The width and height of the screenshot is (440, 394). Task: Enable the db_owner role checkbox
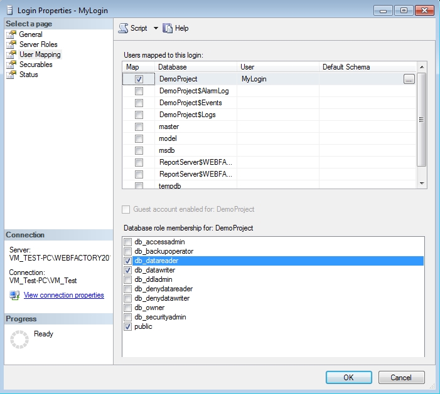[128, 308]
